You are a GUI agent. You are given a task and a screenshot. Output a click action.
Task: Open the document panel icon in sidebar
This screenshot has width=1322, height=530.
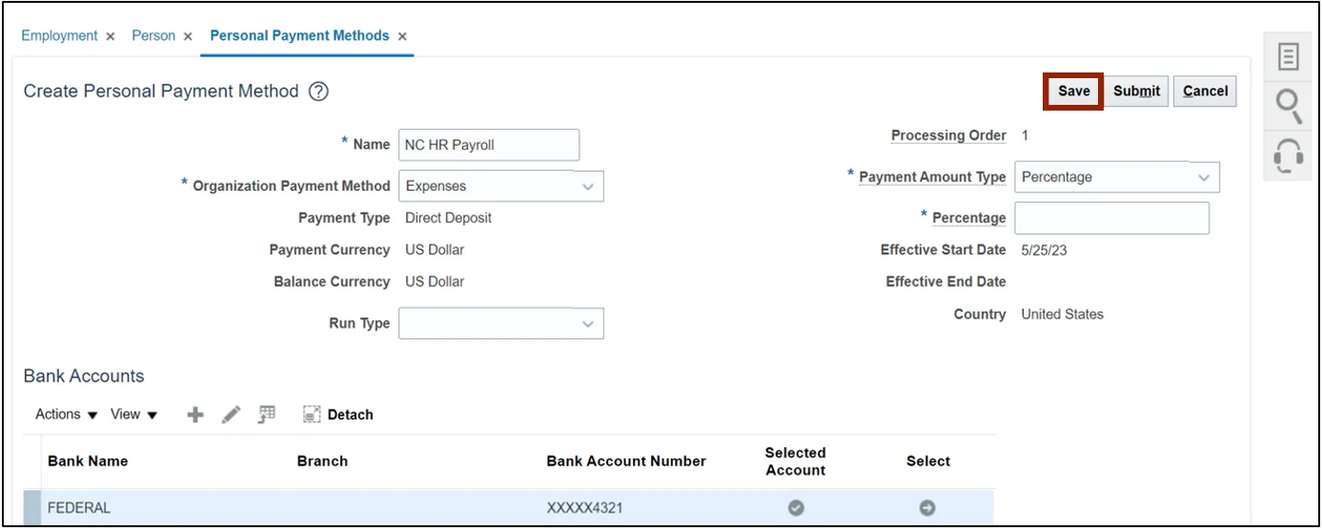1289,57
